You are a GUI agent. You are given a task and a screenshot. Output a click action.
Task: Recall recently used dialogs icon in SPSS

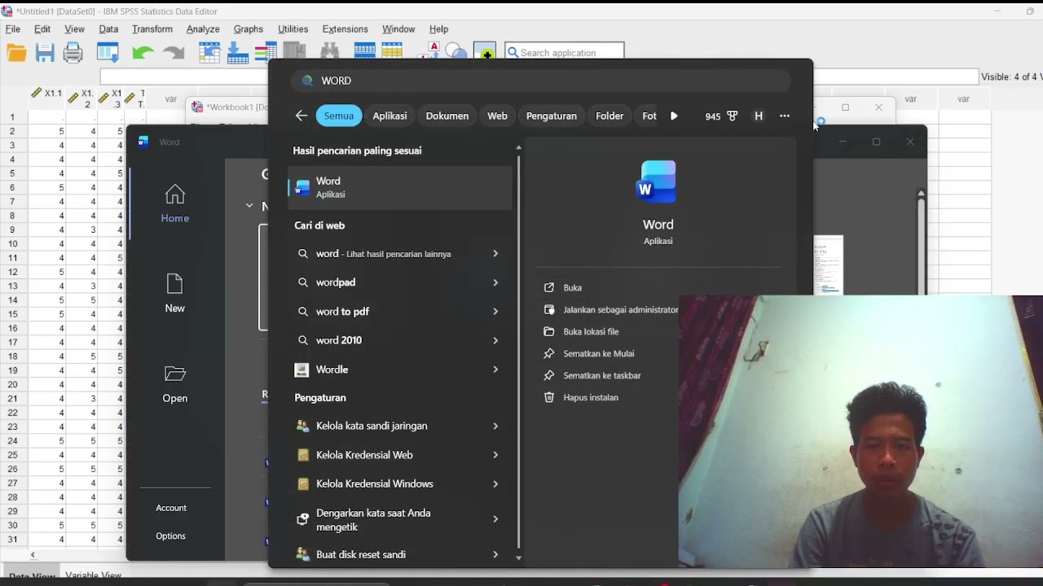[108, 53]
